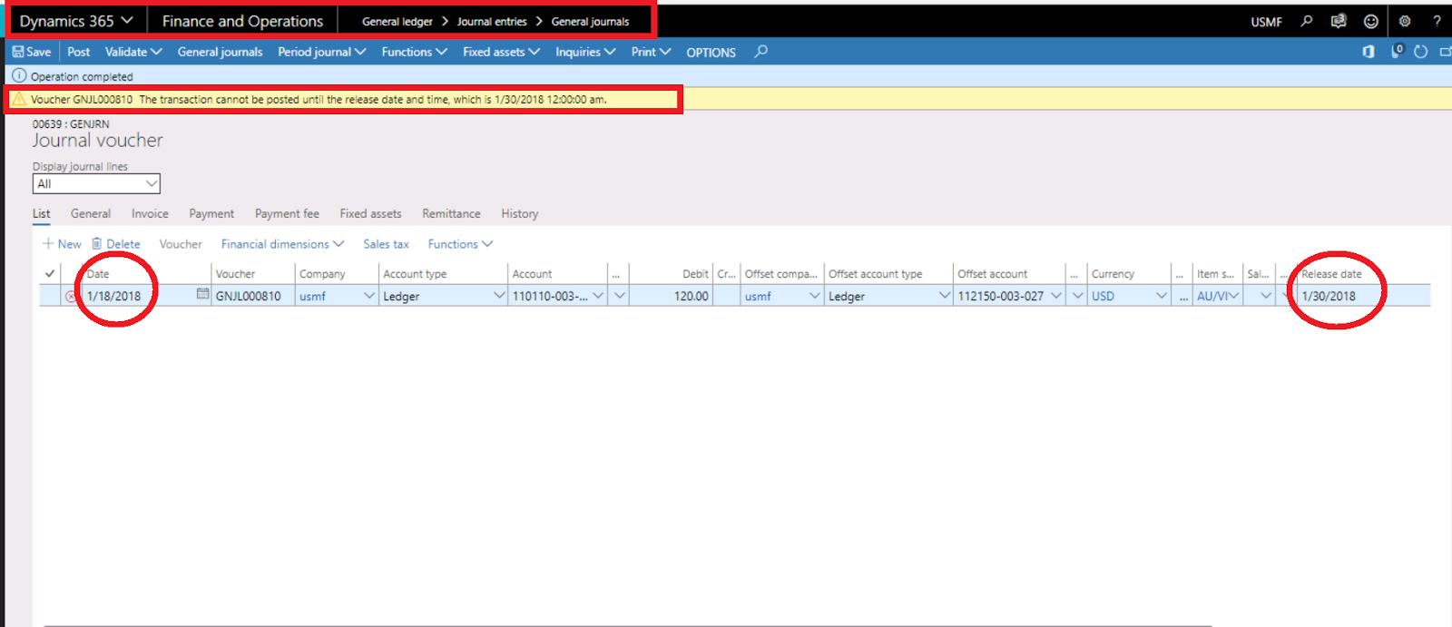Open the grid toolbar Functions dropdown
Image resolution: width=1452 pixels, height=627 pixels.
pyautogui.click(x=460, y=243)
